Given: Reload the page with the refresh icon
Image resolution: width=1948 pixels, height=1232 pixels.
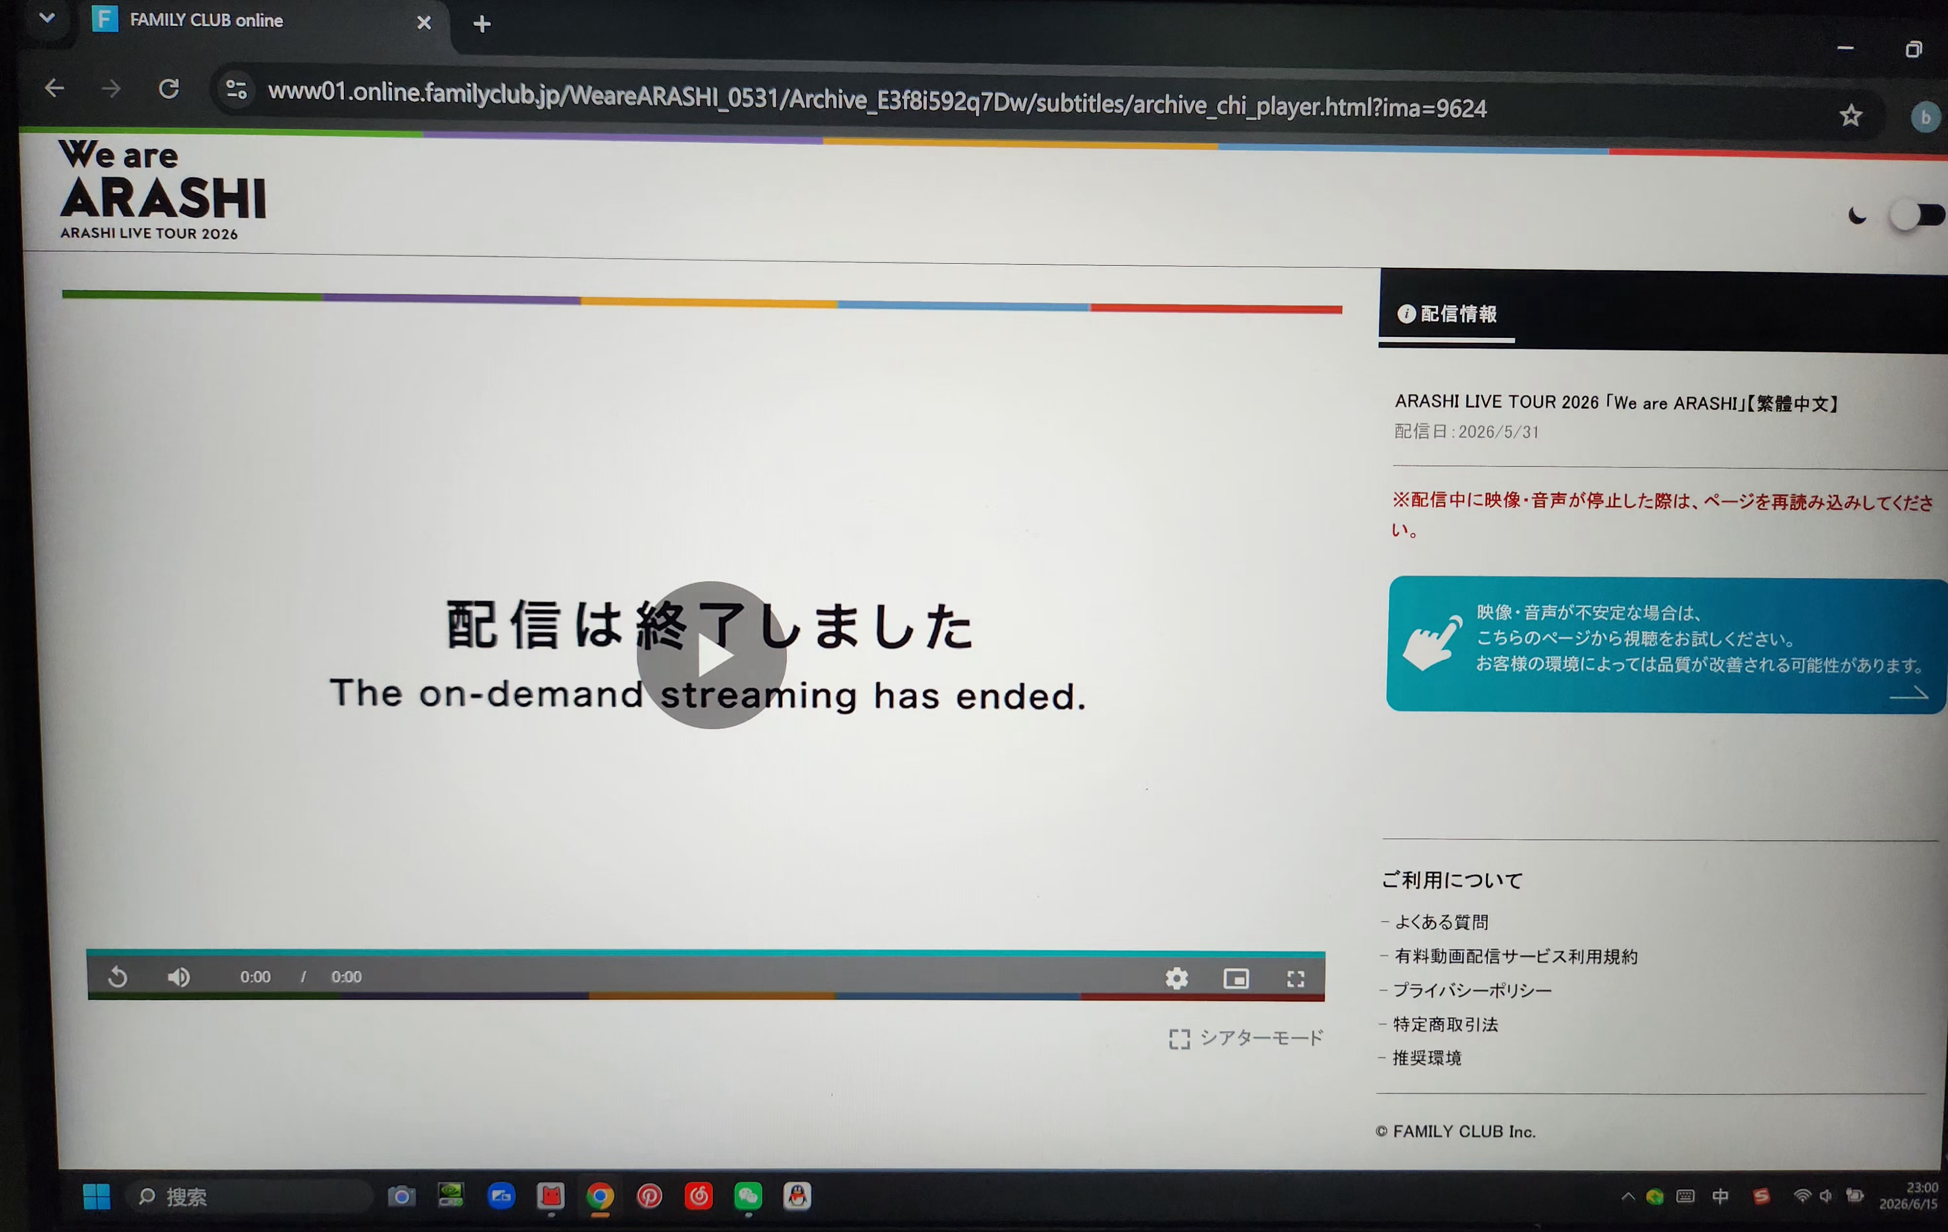Looking at the screenshot, I should (x=169, y=88).
